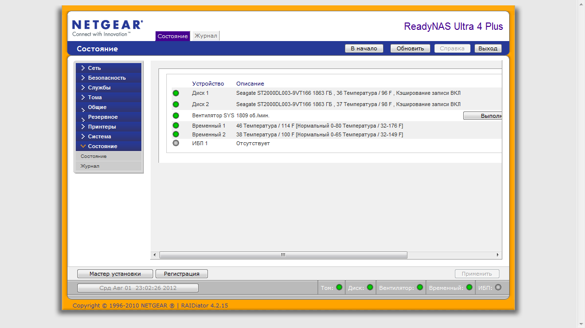Switch to the Состояние top tab

click(x=172, y=36)
